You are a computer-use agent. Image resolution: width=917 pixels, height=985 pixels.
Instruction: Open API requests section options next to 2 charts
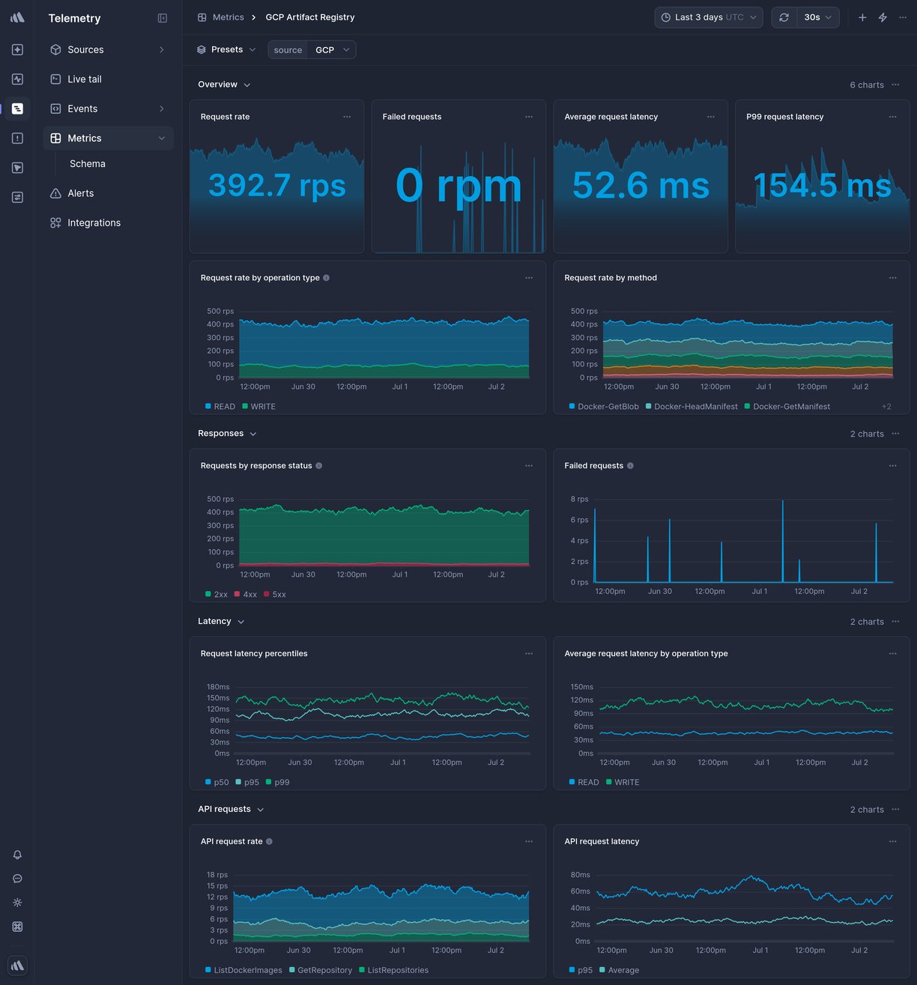point(895,810)
